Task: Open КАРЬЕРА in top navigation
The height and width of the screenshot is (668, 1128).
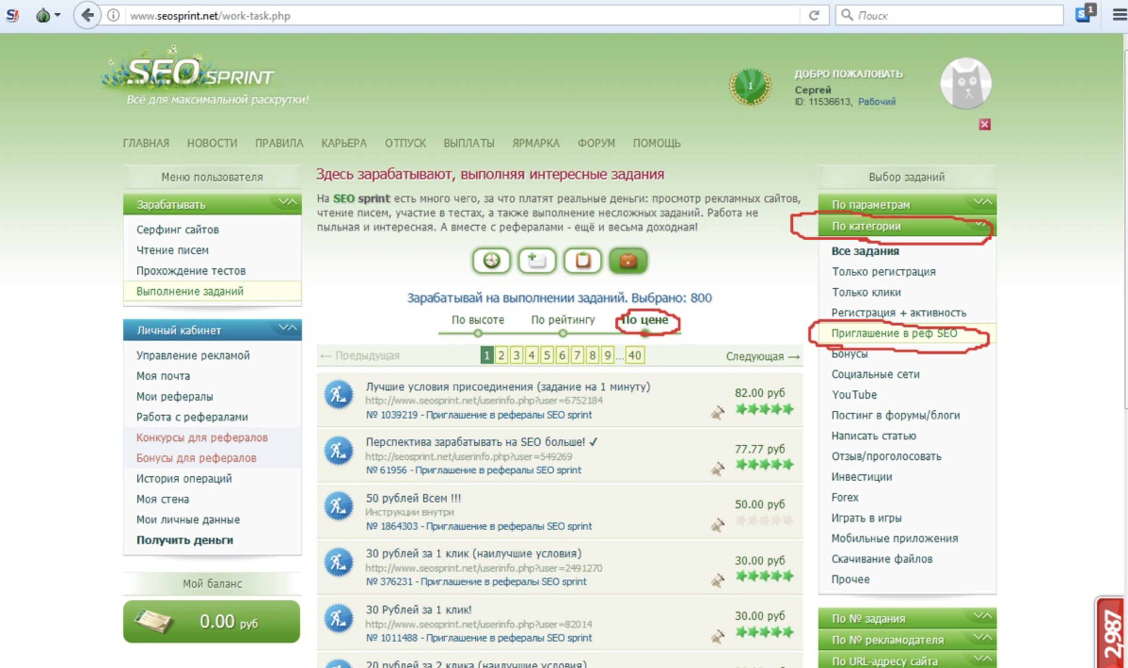Action: 344,143
